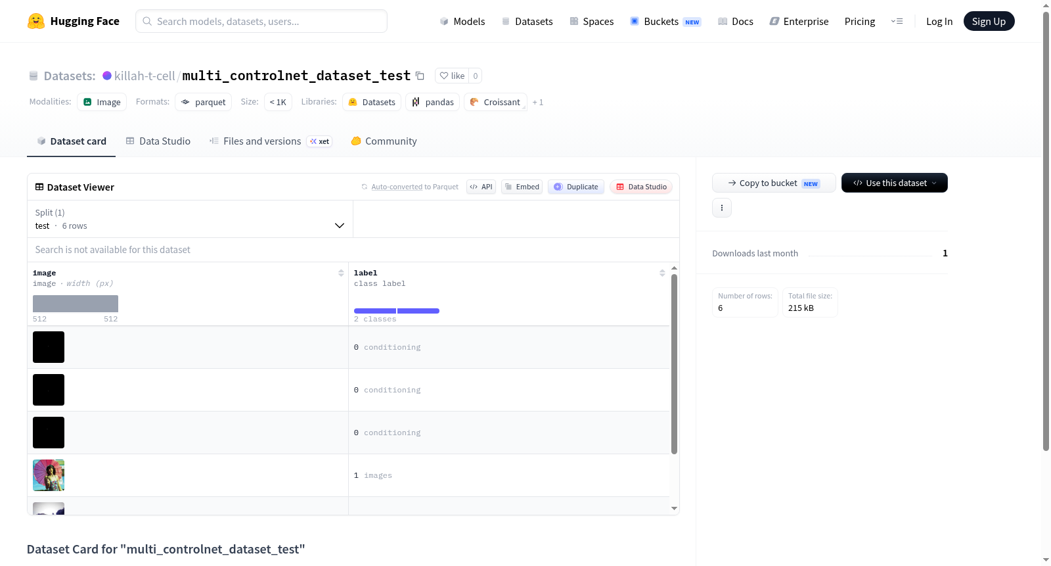The image size is (1051, 566).
Task: Click the Embed button
Action: 522,187
